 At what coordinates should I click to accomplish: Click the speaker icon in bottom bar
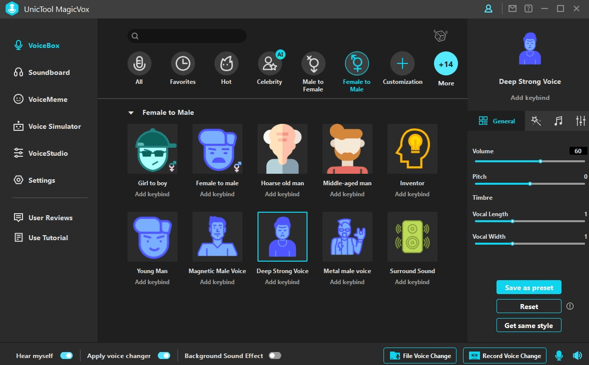point(577,356)
